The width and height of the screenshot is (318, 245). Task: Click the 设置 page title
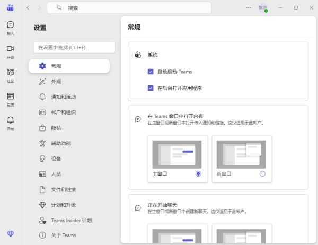click(40, 28)
